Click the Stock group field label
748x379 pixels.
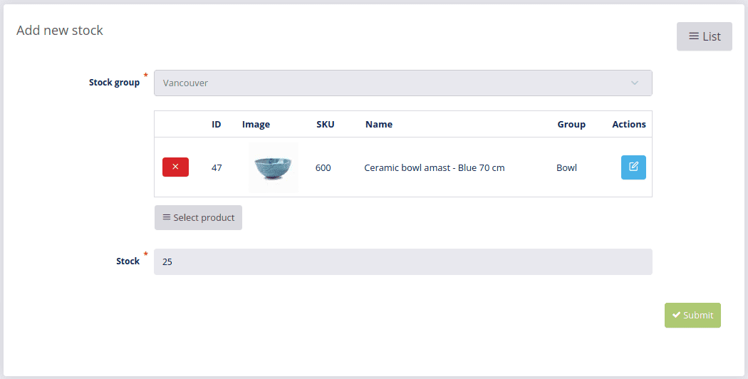click(x=114, y=83)
